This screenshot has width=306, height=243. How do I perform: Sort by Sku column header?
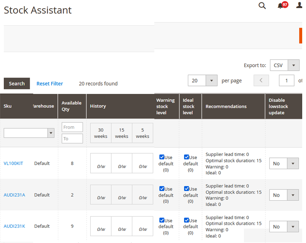[x=8, y=106]
